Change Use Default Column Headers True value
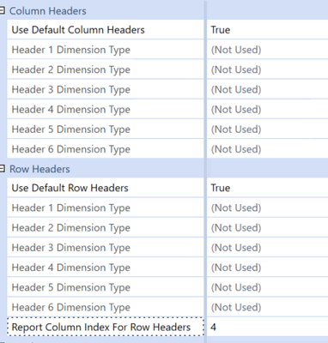The width and height of the screenshot is (328, 343). click(x=268, y=30)
